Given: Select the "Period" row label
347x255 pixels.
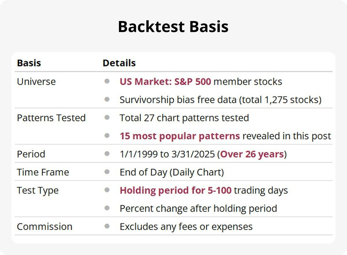Looking at the screenshot, I should click(31, 154).
